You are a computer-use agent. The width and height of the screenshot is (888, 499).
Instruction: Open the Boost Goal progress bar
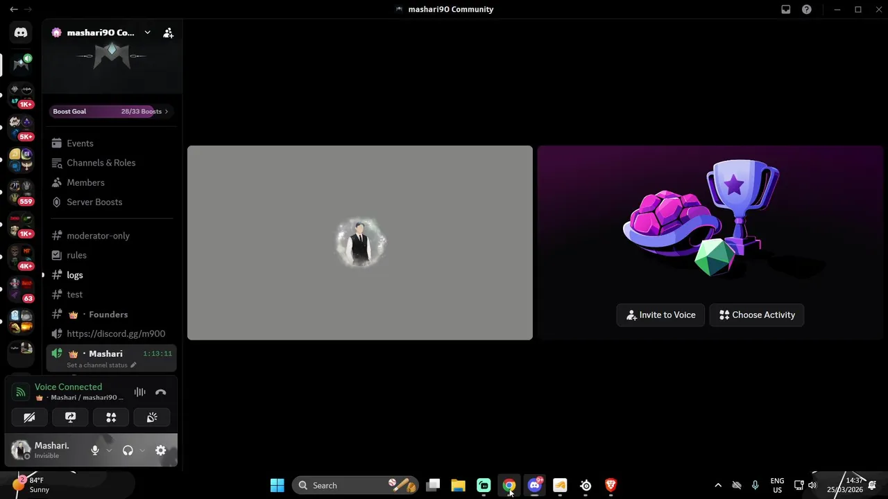110,111
